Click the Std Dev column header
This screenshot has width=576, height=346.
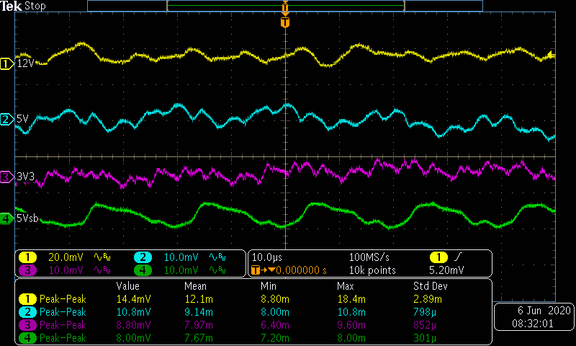pyautogui.click(x=430, y=286)
